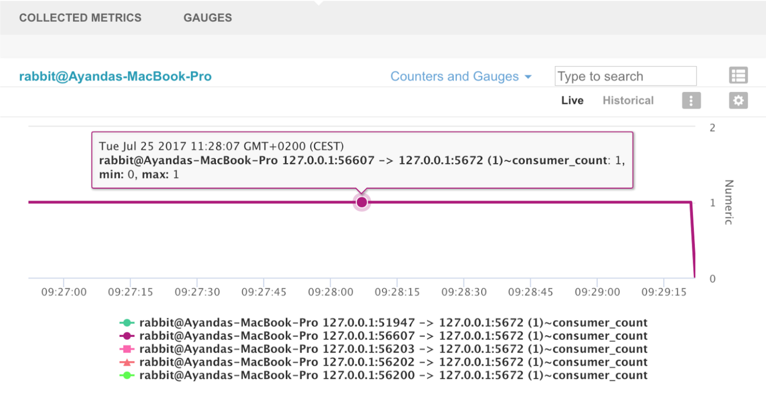Select the Live view mode
This screenshot has width=766, height=393.
[x=572, y=100]
